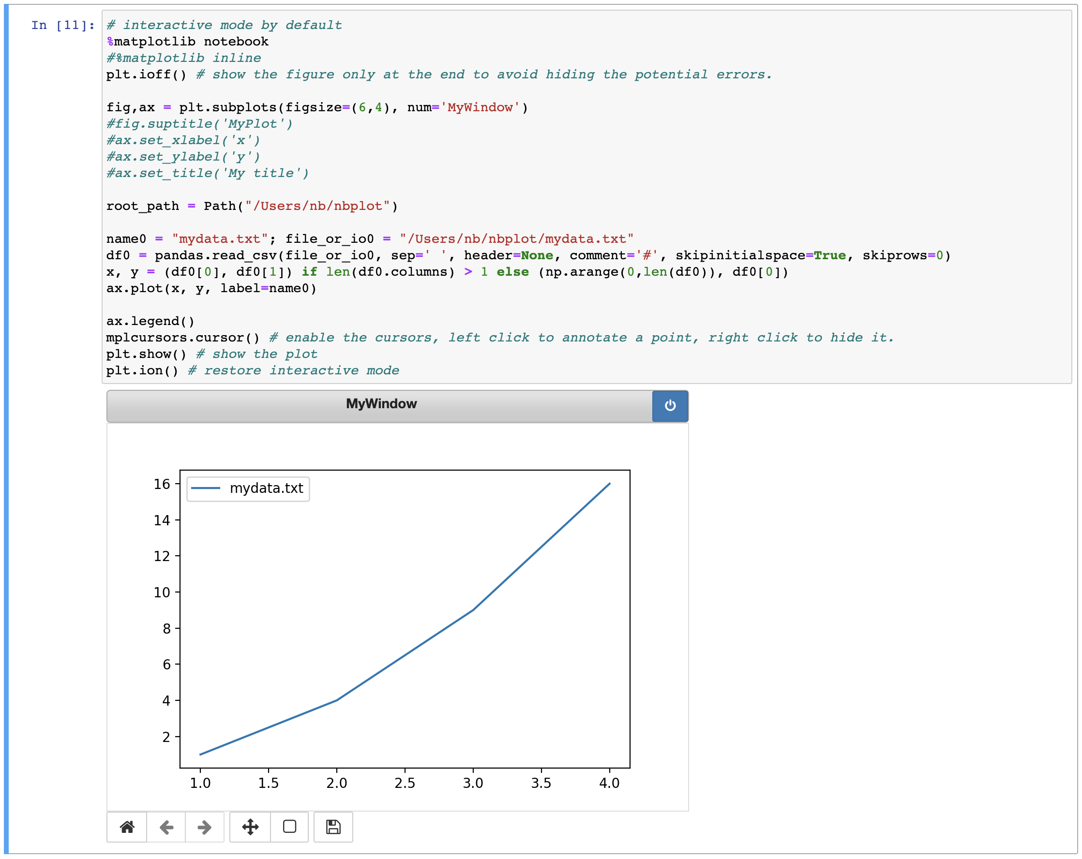Screen dimensions: 1082x859
Task: Click the ax.legend() code line
Action: (150, 321)
